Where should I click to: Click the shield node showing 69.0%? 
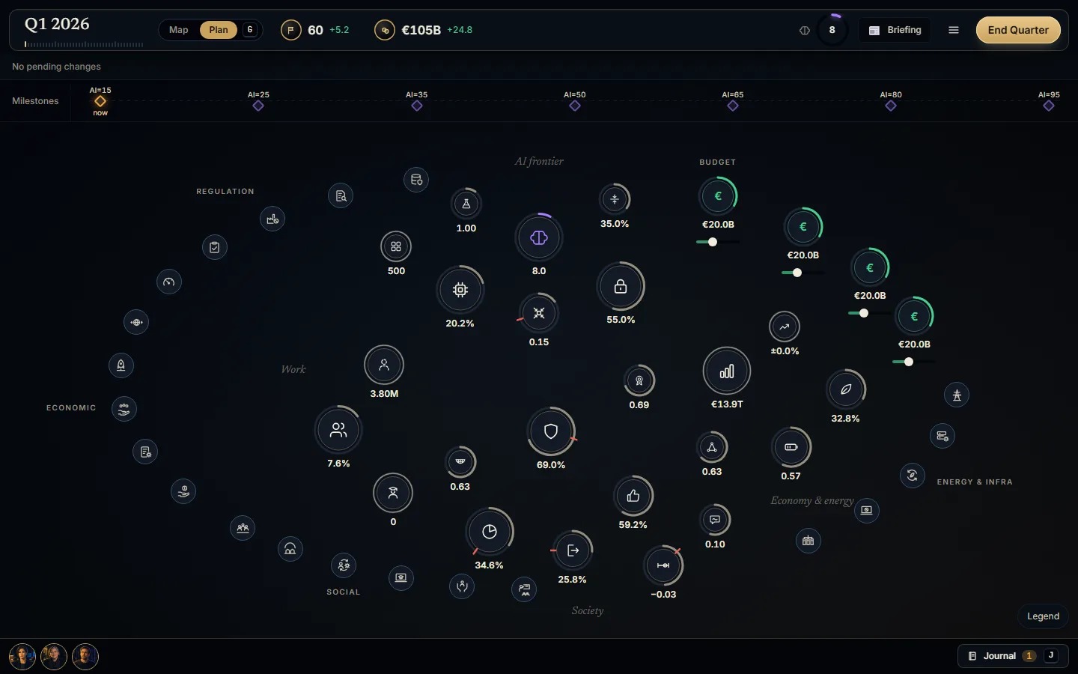point(551,431)
